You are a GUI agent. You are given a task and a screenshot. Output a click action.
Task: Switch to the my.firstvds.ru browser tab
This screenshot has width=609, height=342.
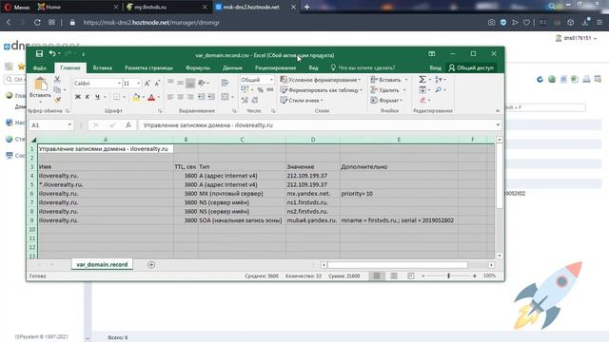pyautogui.click(x=167, y=7)
